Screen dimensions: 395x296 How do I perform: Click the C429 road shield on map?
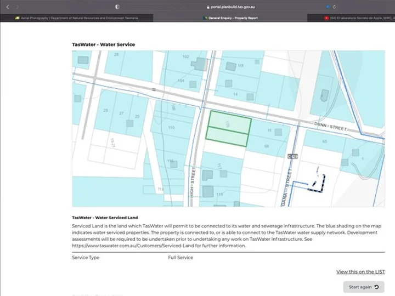tap(292, 156)
